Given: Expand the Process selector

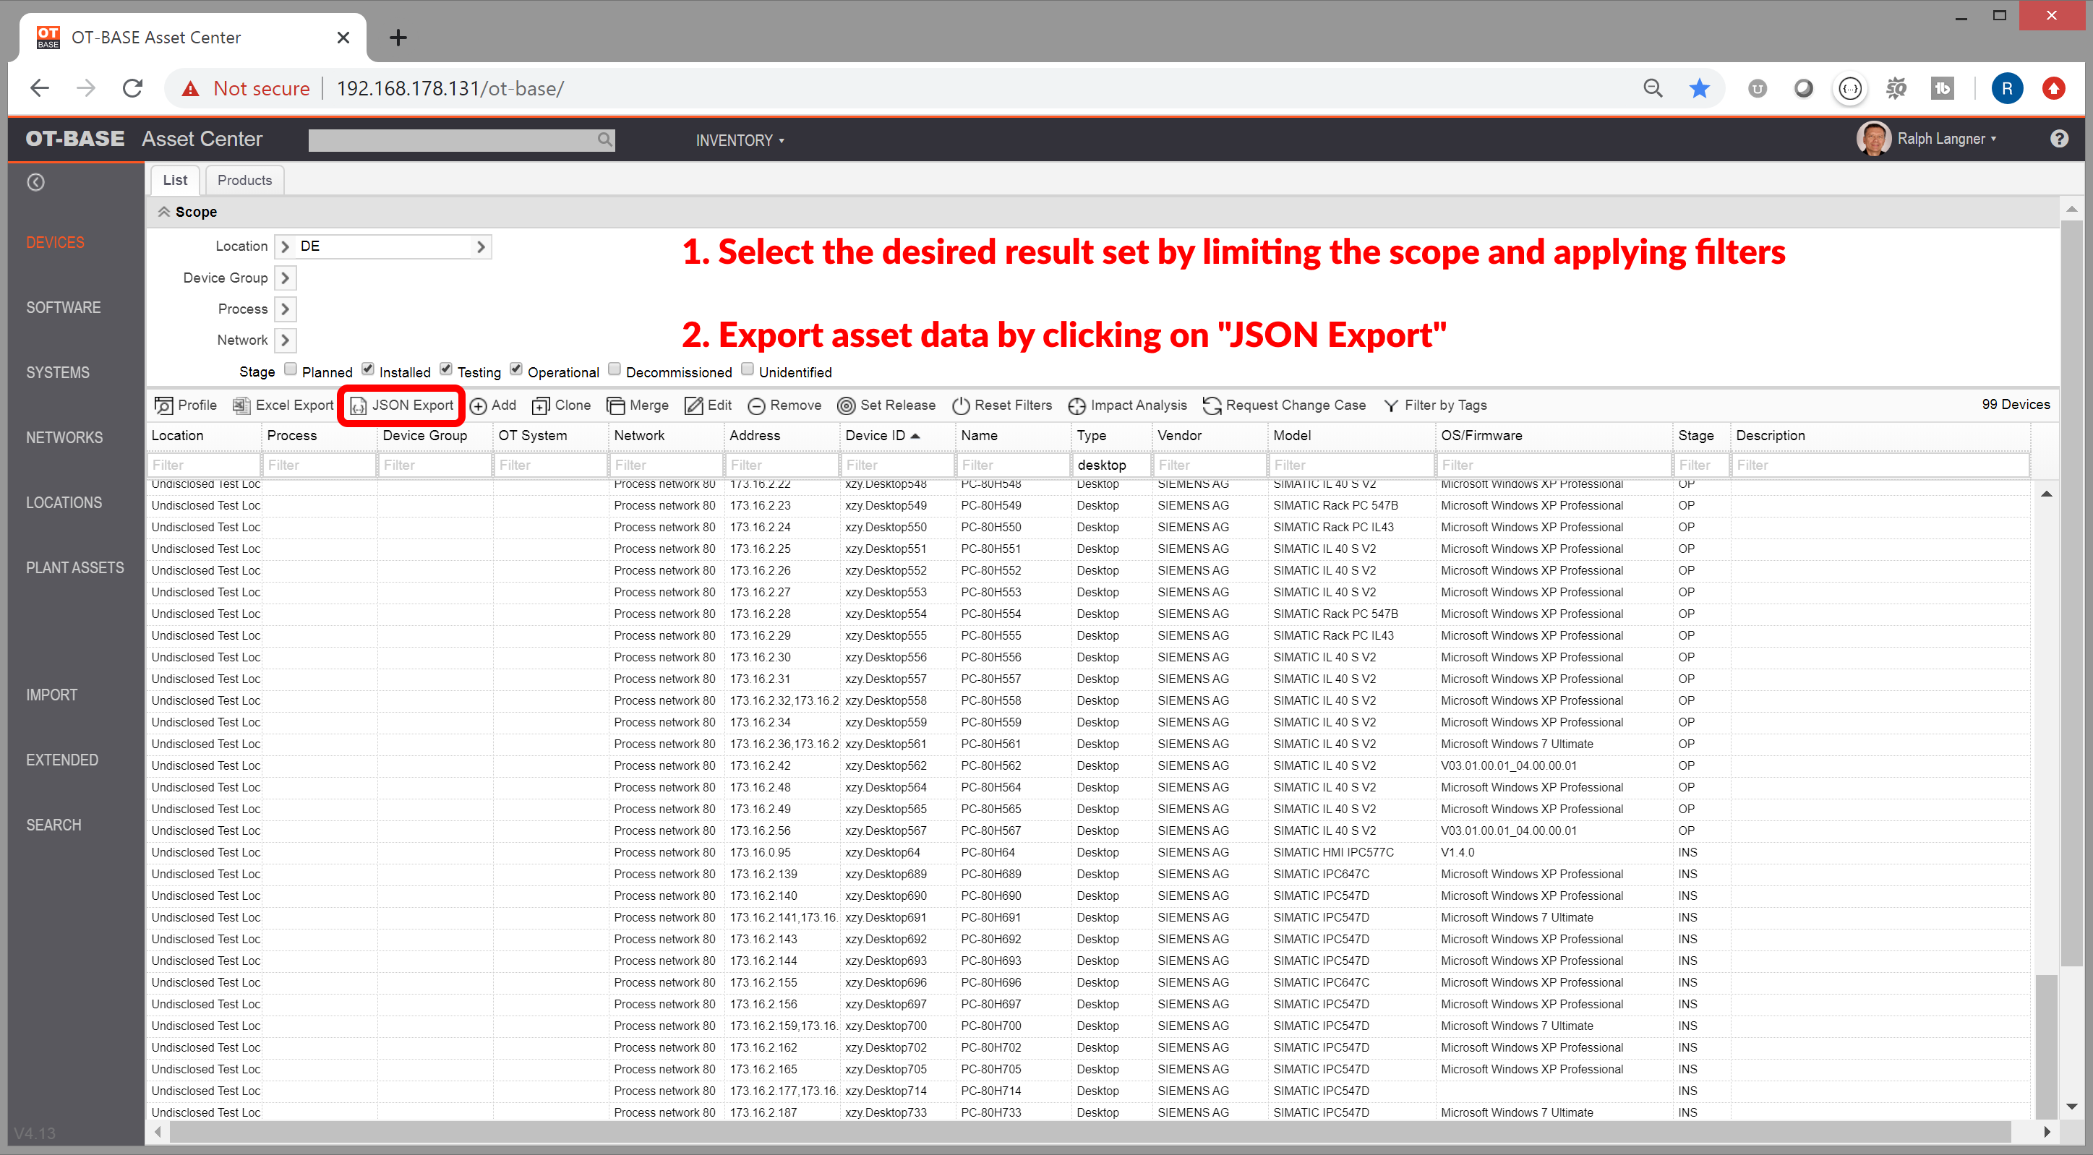Looking at the screenshot, I should 285,309.
